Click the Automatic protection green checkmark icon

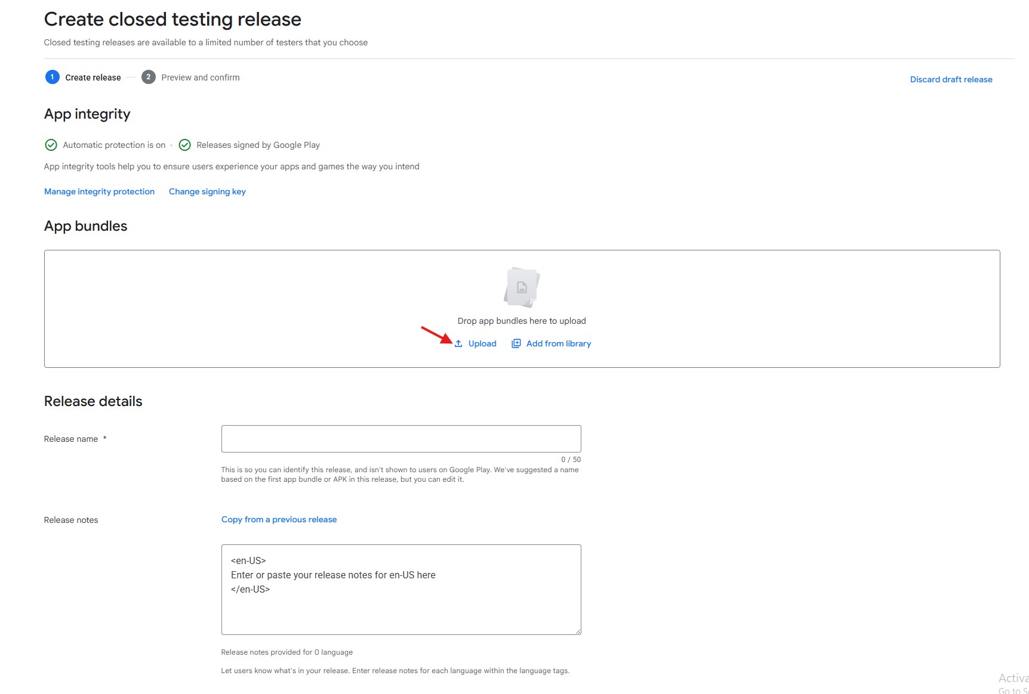[x=51, y=145]
